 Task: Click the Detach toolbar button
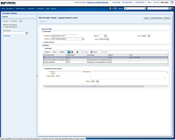94,52
